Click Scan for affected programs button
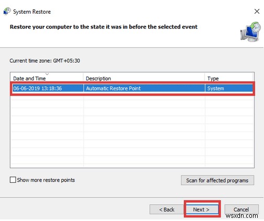264x221 pixels. pos(217,180)
